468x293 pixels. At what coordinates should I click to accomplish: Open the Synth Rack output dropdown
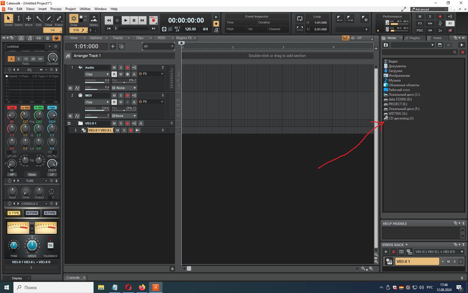(x=439, y=252)
